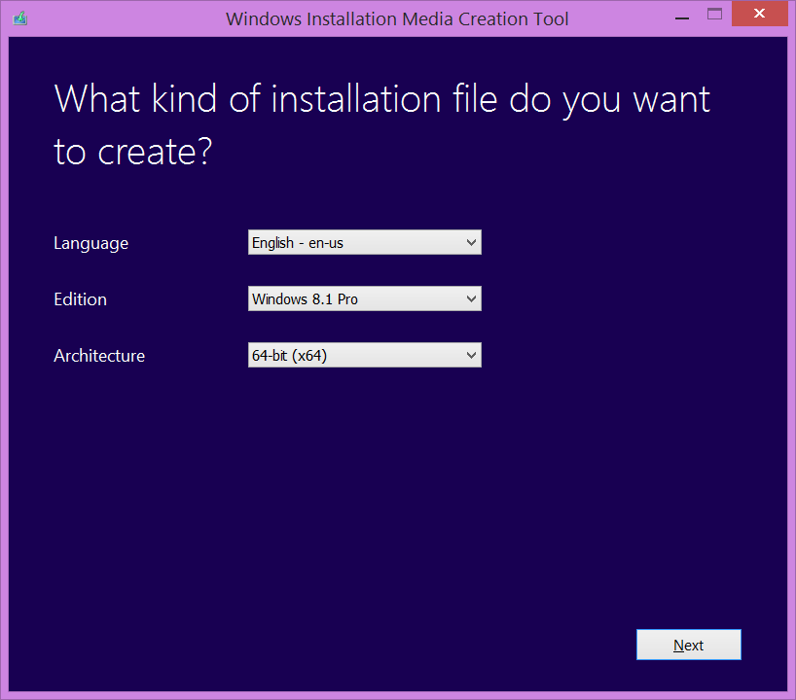Image resolution: width=796 pixels, height=700 pixels.
Task: Open the Architecture dropdown
Action: [364, 356]
